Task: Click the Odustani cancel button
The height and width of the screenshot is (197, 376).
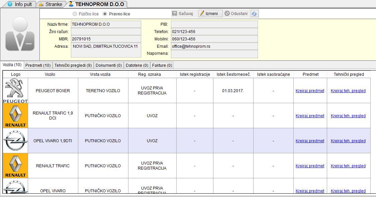Action: pyautogui.click(x=237, y=14)
